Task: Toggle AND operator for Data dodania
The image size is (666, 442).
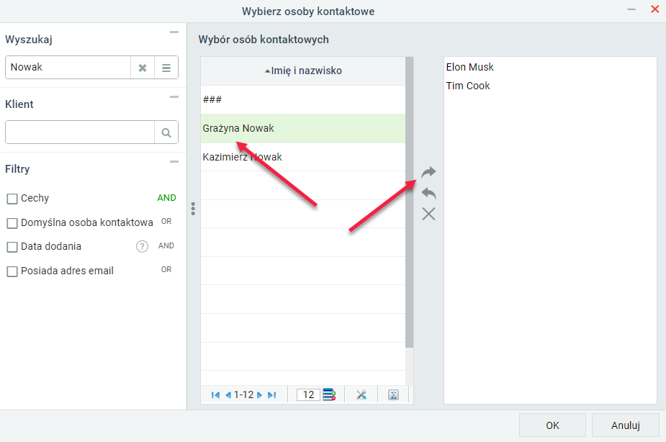Action: [x=166, y=246]
